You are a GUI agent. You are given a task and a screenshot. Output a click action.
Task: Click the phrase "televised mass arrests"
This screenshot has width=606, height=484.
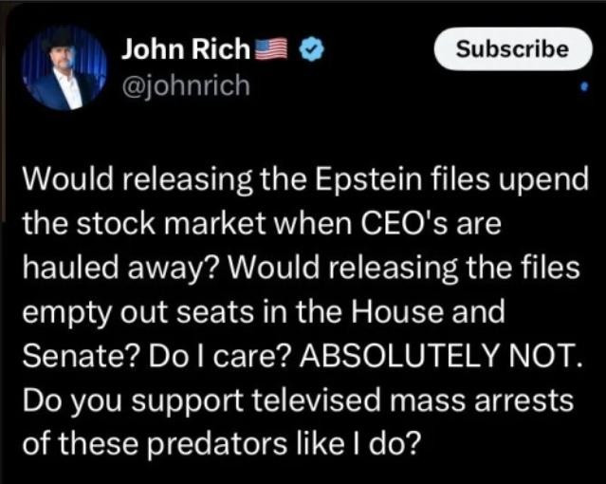click(x=397, y=400)
